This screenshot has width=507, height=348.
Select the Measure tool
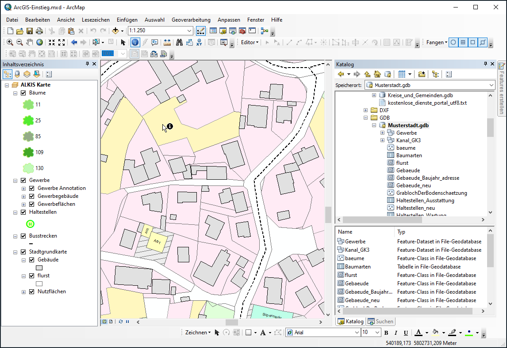(167, 42)
